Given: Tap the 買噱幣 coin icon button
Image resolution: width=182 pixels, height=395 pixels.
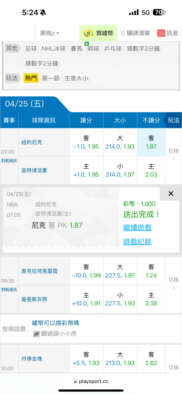Looking at the screenshot, I should [98, 33].
